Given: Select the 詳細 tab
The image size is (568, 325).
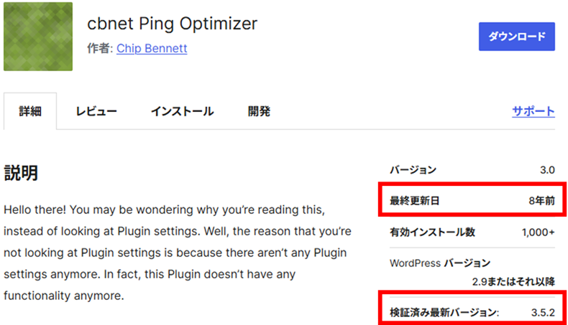Looking at the screenshot, I should 29,111.
